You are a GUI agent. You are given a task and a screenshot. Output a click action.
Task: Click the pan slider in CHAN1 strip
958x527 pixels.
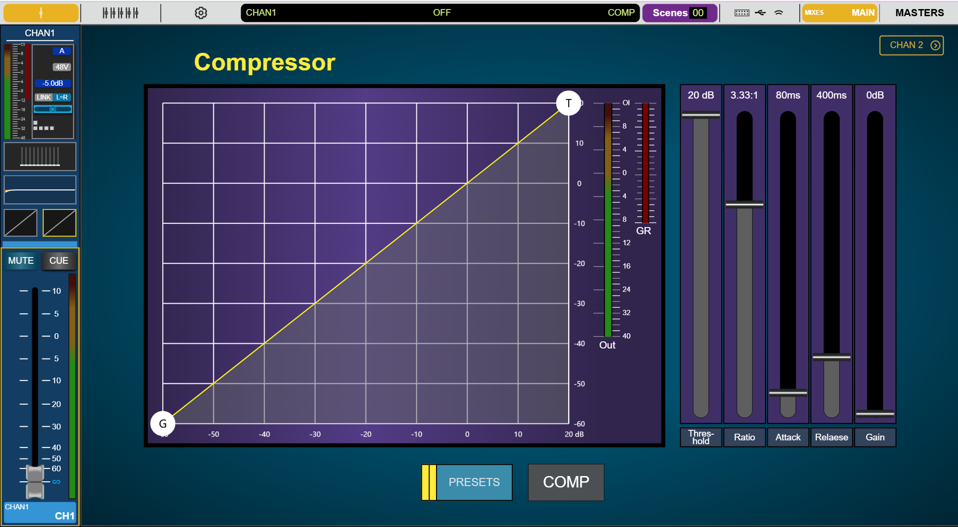pos(52,109)
